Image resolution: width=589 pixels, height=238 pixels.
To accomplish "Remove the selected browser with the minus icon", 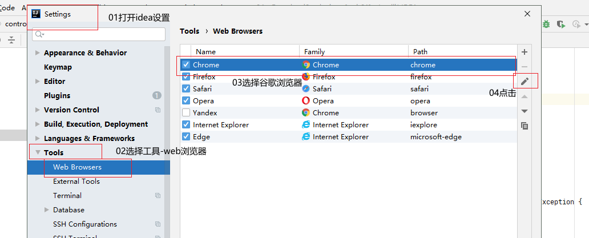I will [525, 67].
